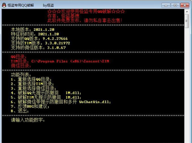Click option 2 重新选择TIM目录
This screenshot has height=143, width=192.
point(32,84)
